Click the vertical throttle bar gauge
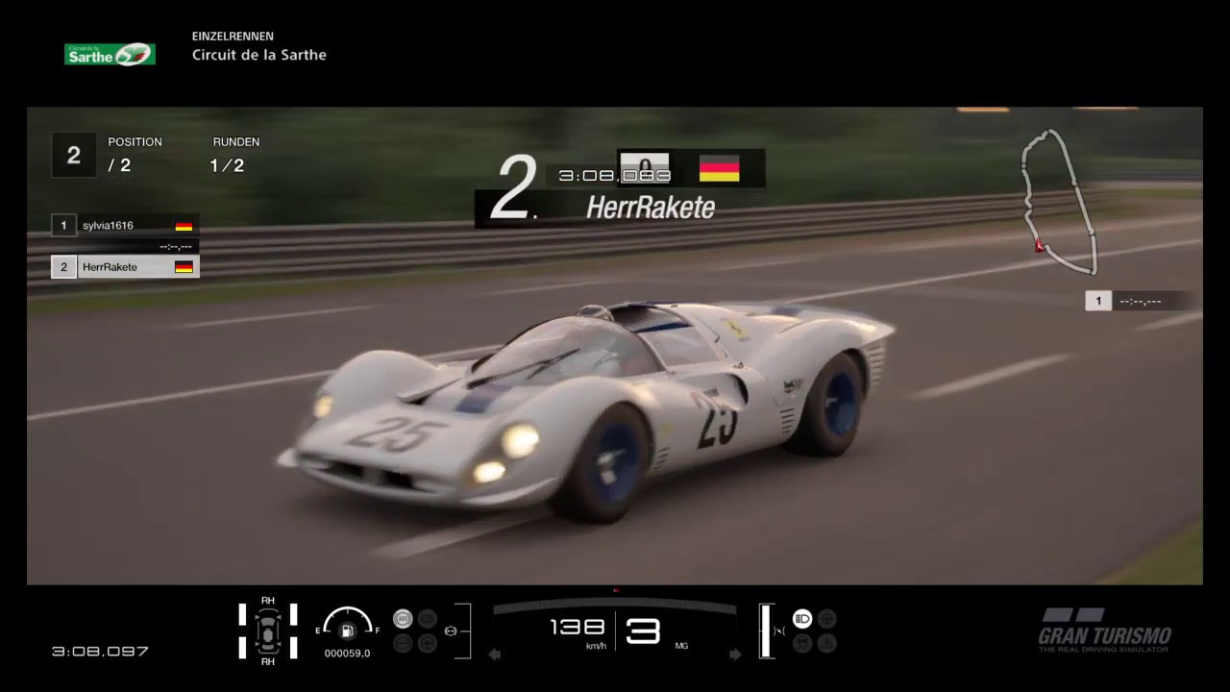Image resolution: width=1230 pixels, height=692 pixels. 765,630
